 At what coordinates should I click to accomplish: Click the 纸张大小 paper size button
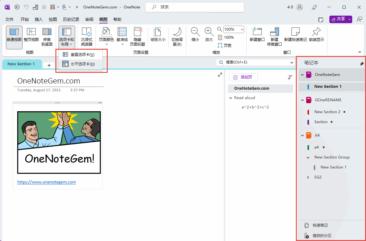pos(158,34)
